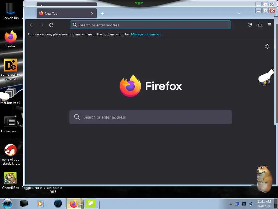Open the Manage bookmarks link
278x209 pixels.
pos(146,34)
